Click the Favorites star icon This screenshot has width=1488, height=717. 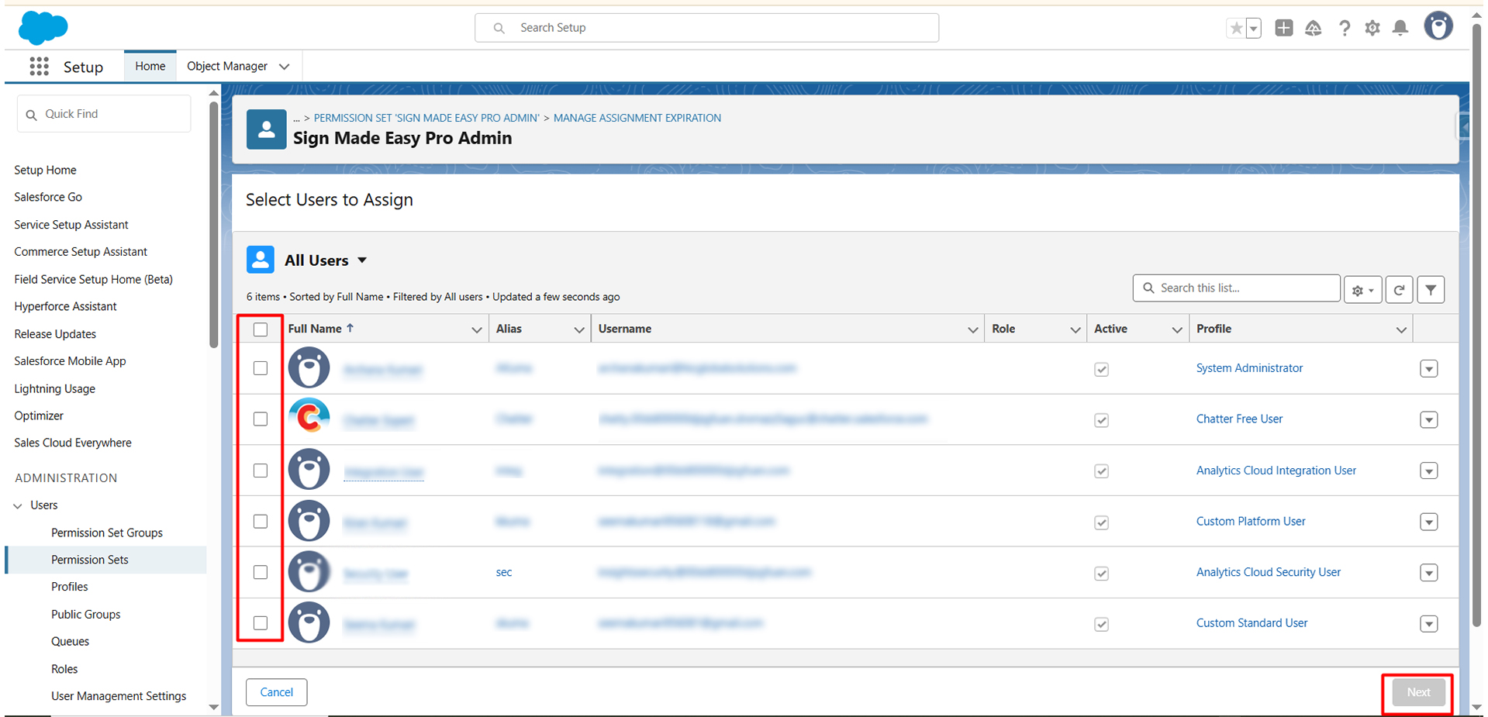point(1236,29)
